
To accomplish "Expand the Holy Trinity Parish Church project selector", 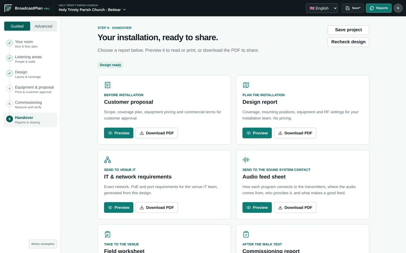I will pos(92,10).
